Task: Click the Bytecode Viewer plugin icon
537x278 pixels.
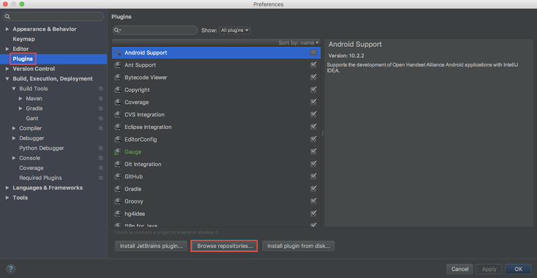Action: point(118,78)
